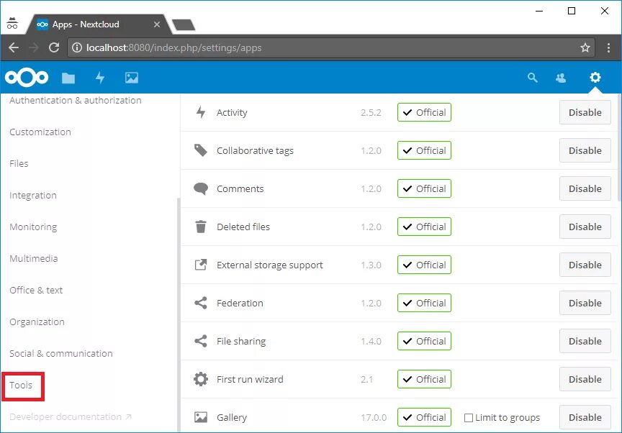Disable the Deleted files app

[585, 227]
